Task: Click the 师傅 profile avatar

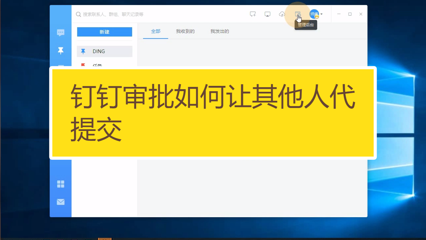Action: pos(314,14)
